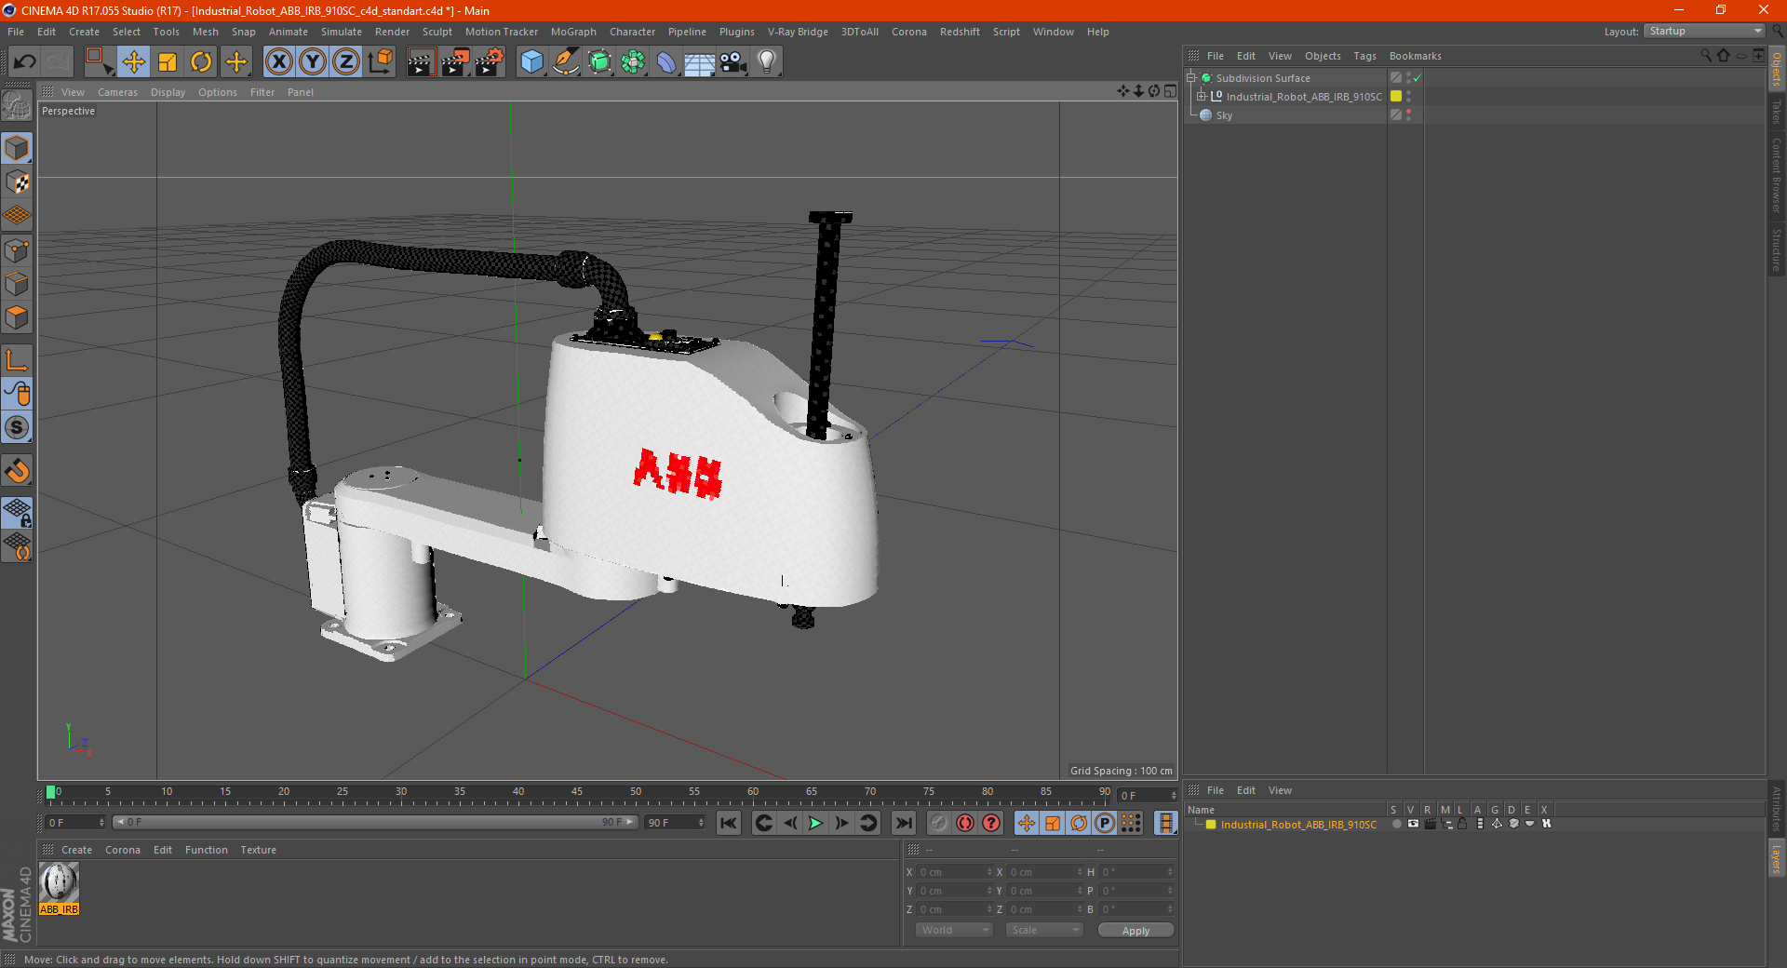
Task: Open Edit Render Settings icon
Action: [490, 62]
